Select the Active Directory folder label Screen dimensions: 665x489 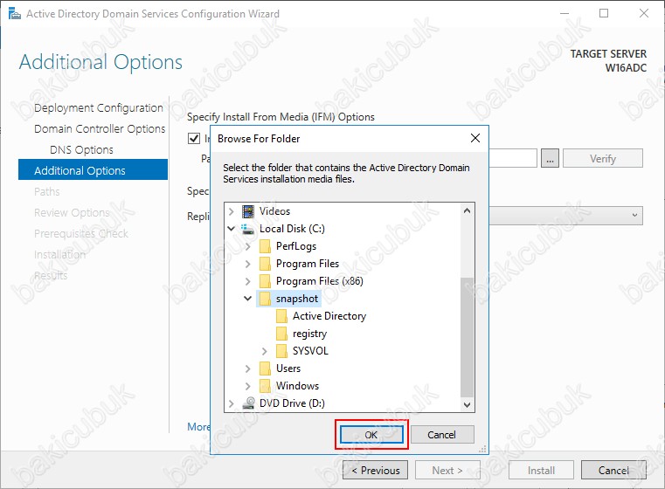pyautogui.click(x=329, y=316)
